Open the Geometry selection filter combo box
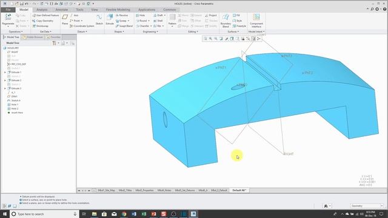The height and width of the screenshot is (218, 388). [x=367, y=206]
